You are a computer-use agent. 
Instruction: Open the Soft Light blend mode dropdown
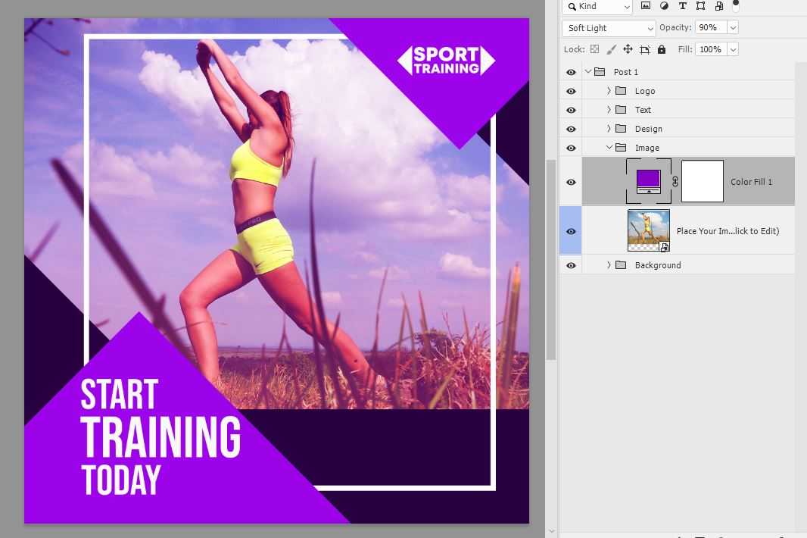tap(609, 28)
